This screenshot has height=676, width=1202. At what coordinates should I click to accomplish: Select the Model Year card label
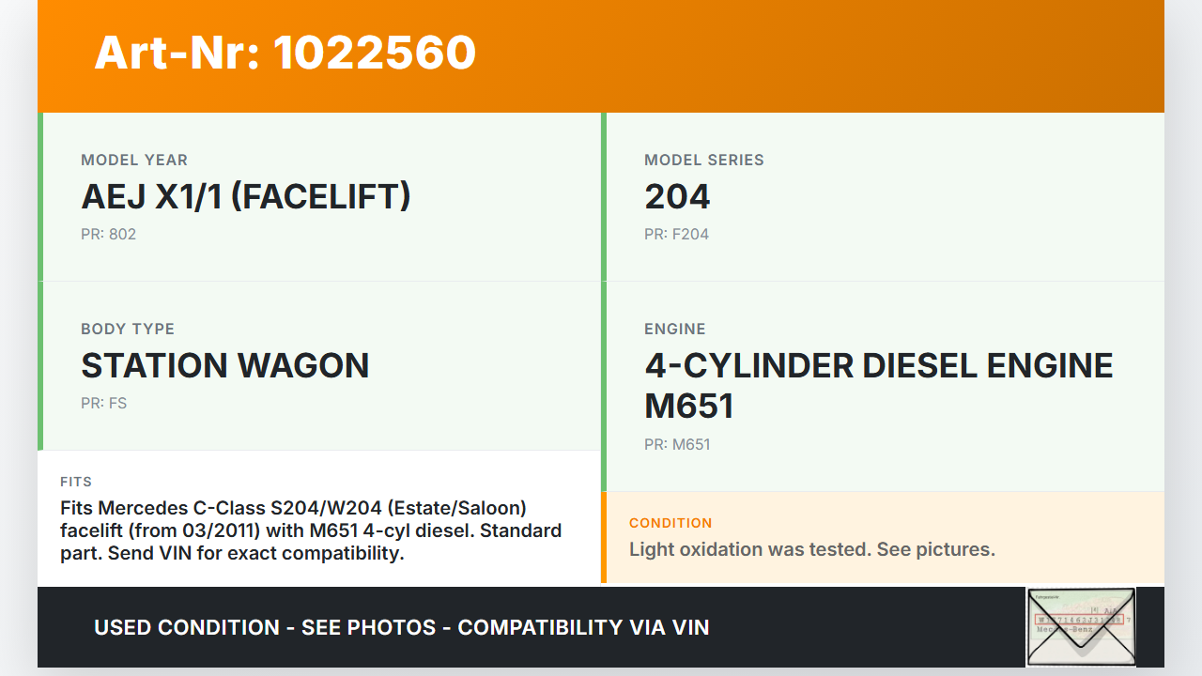(134, 160)
